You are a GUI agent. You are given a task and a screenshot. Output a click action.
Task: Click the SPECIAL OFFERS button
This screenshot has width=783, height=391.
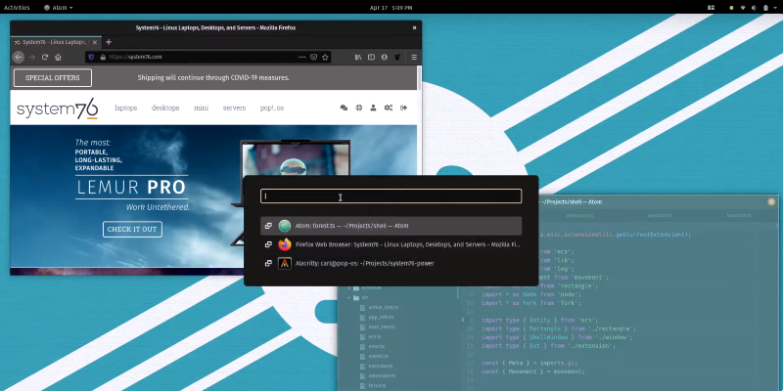tap(53, 78)
